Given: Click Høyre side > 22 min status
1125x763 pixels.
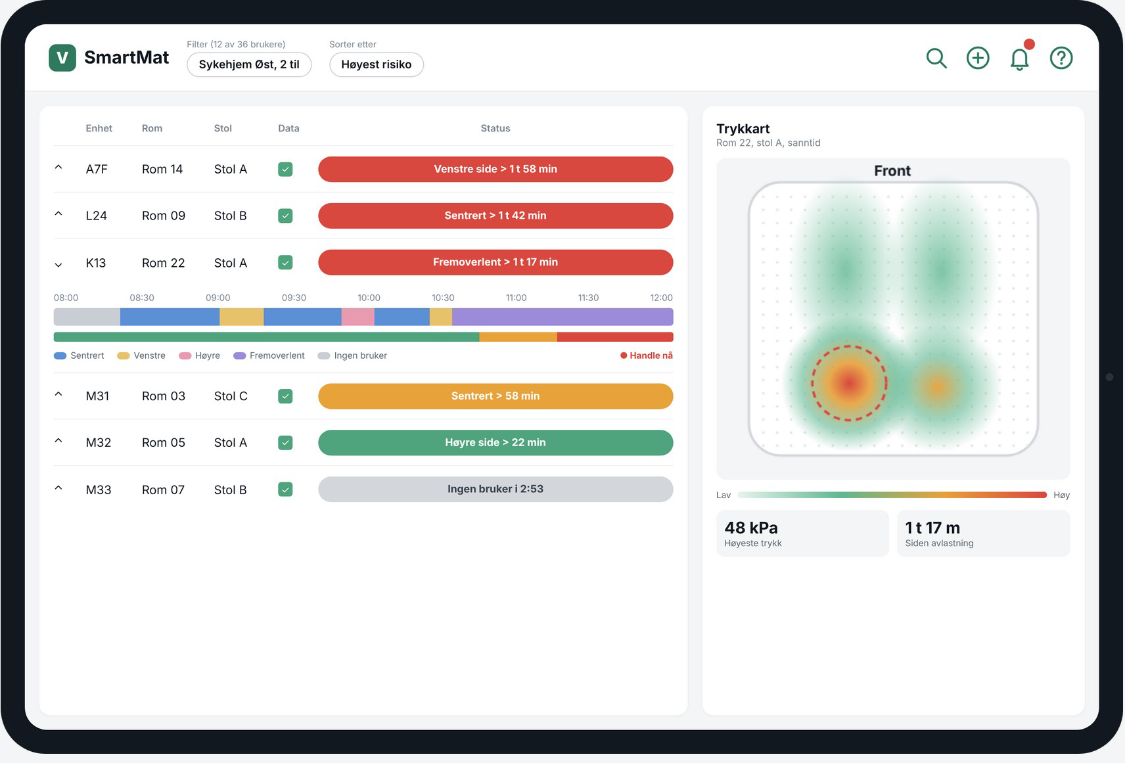Looking at the screenshot, I should coord(495,442).
